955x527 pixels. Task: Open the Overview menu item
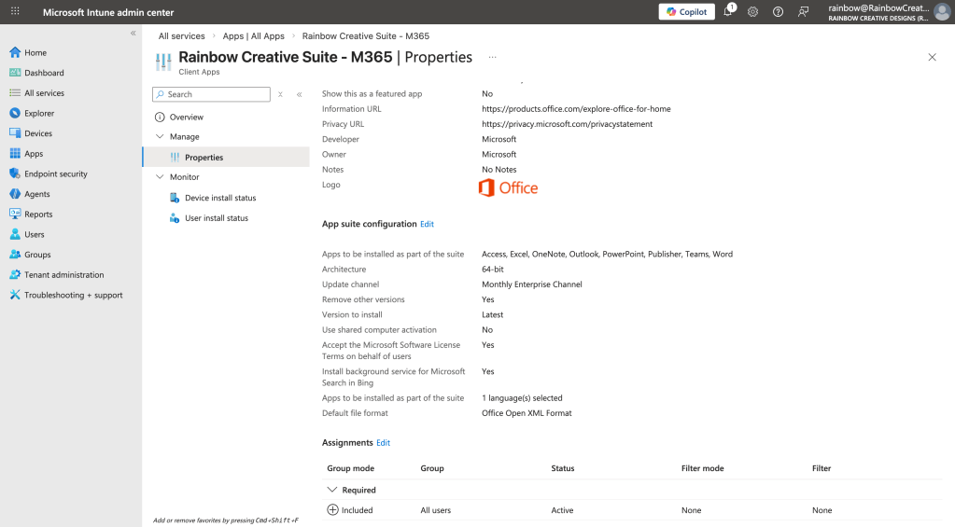tap(186, 118)
